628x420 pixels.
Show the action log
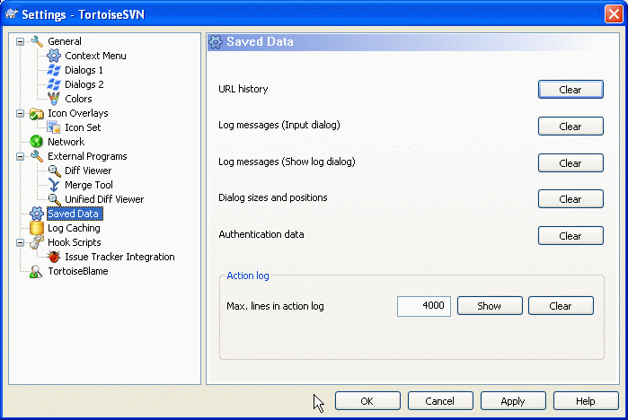coord(490,306)
